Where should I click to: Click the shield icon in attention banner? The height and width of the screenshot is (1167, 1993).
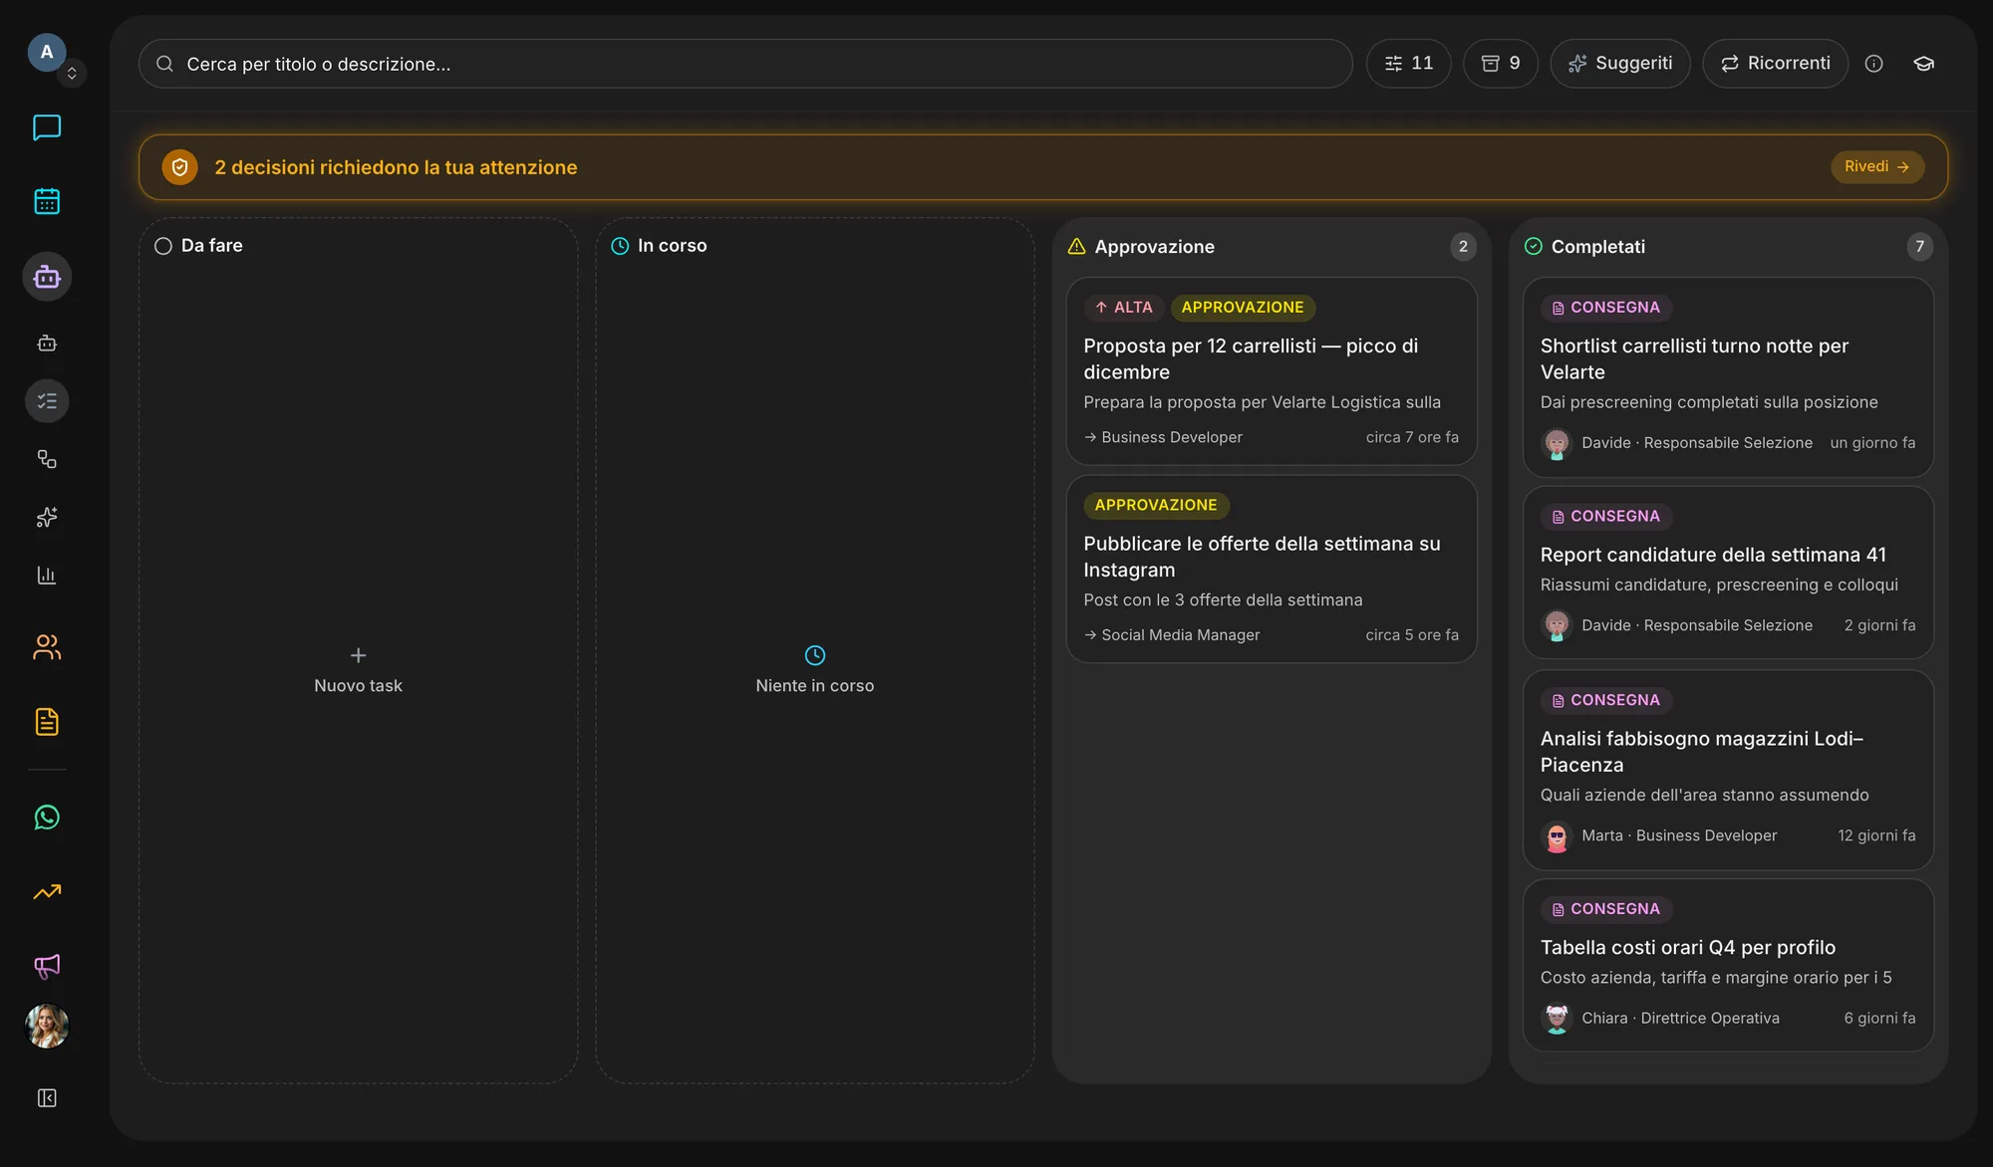(179, 167)
